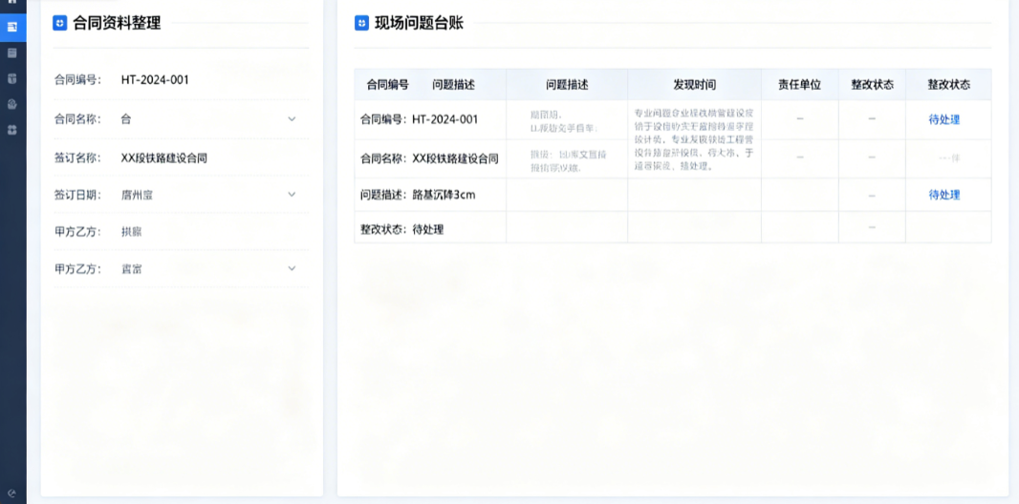Click table cell 合同名称：XX段铁路建设合同

429,158
